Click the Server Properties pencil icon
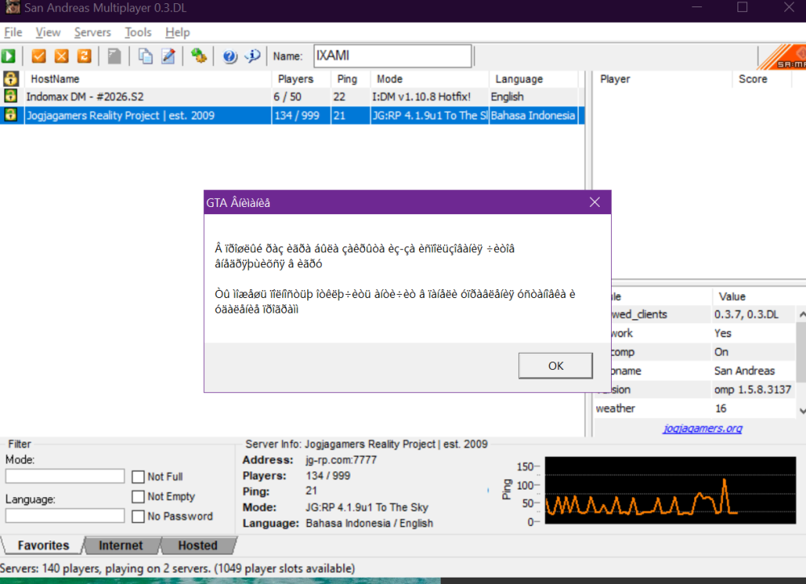 pos(168,56)
